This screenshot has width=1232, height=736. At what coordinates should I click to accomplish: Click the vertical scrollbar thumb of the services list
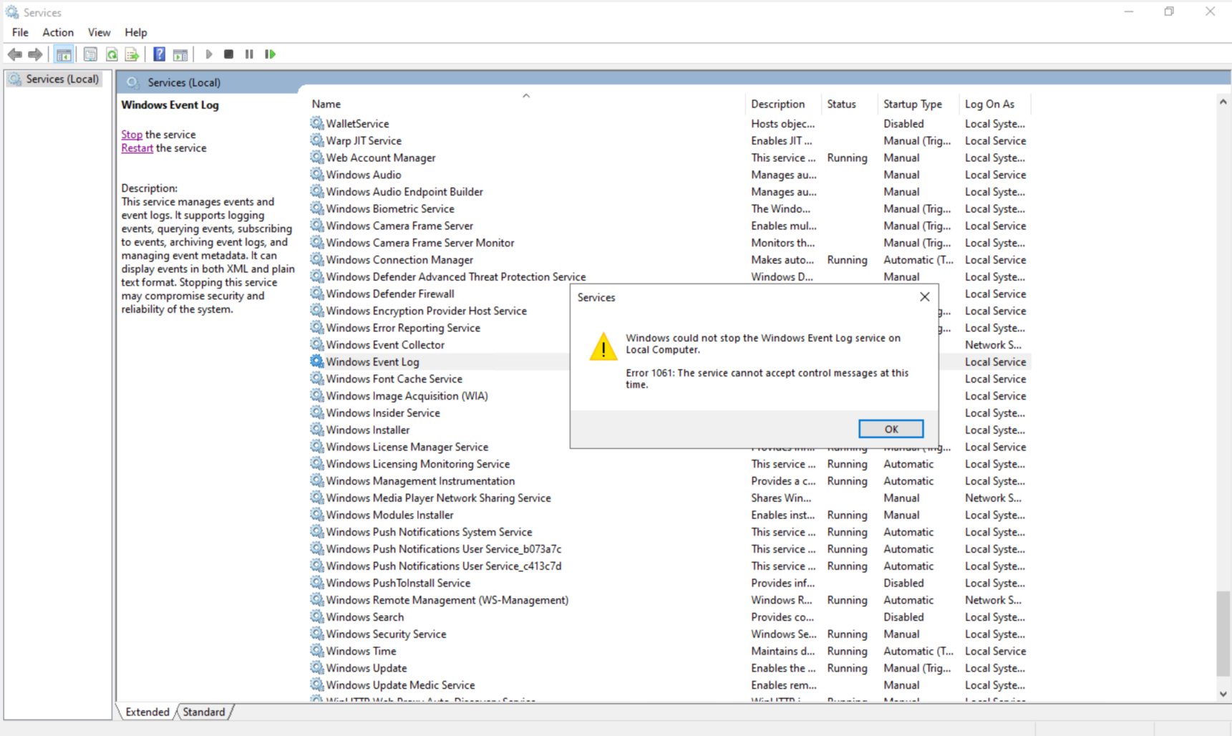tap(1223, 633)
